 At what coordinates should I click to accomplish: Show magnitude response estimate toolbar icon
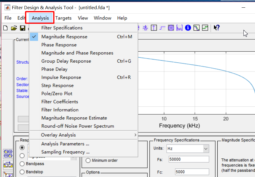click(x=197, y=28)
